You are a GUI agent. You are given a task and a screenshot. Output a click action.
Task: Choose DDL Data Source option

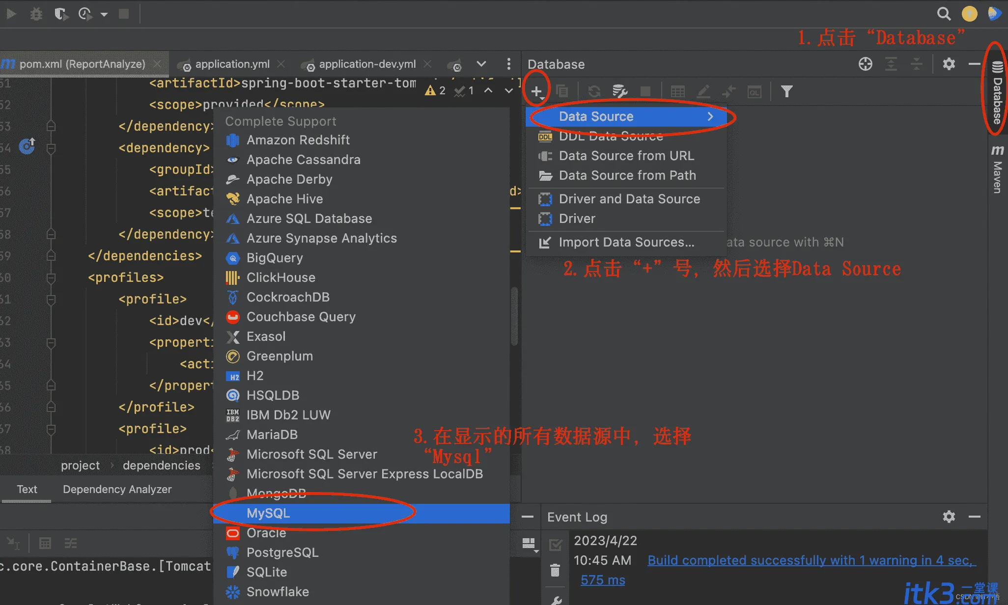coord(626,136)
